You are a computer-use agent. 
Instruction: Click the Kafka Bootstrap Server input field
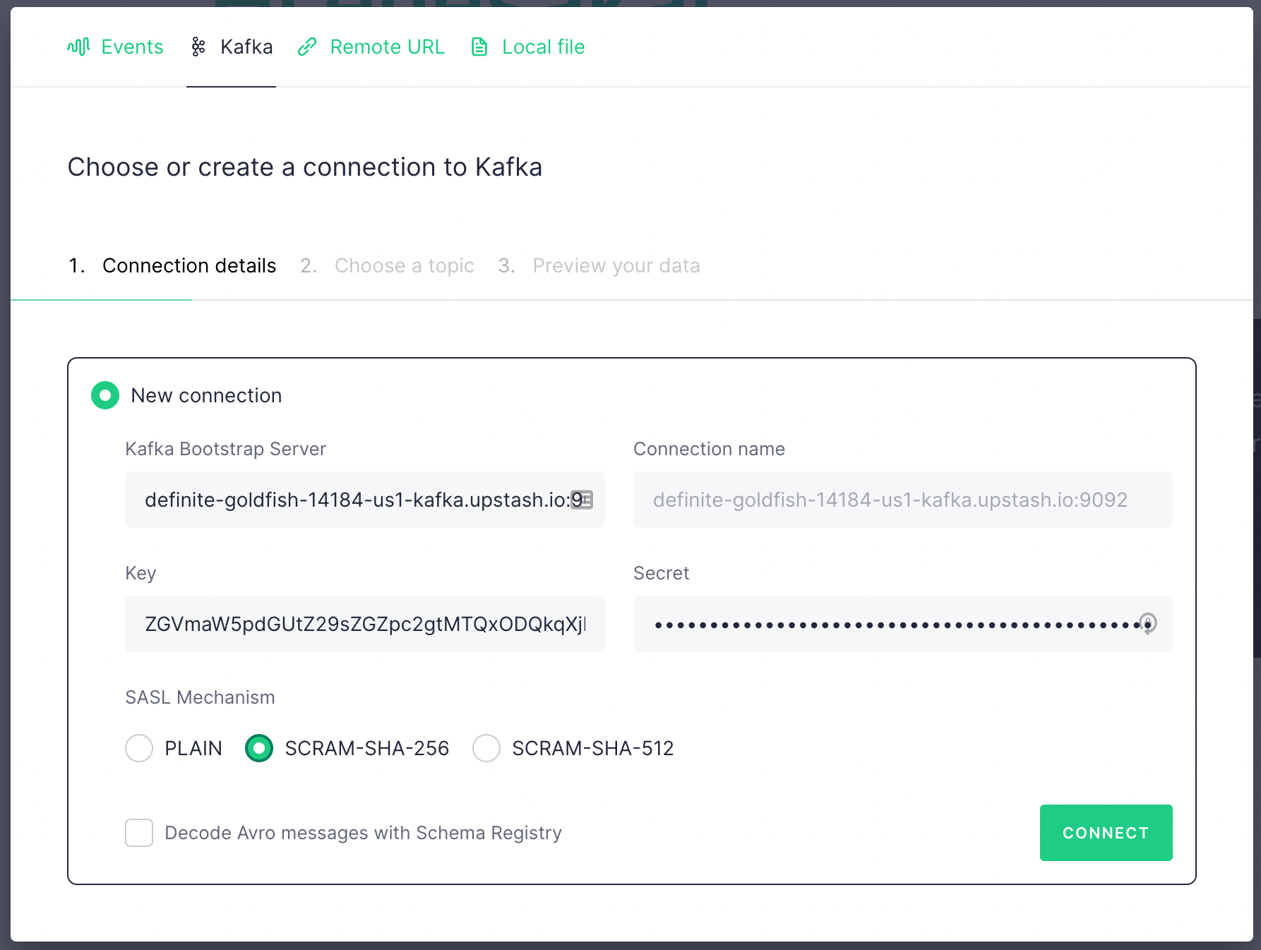[353, 500]
